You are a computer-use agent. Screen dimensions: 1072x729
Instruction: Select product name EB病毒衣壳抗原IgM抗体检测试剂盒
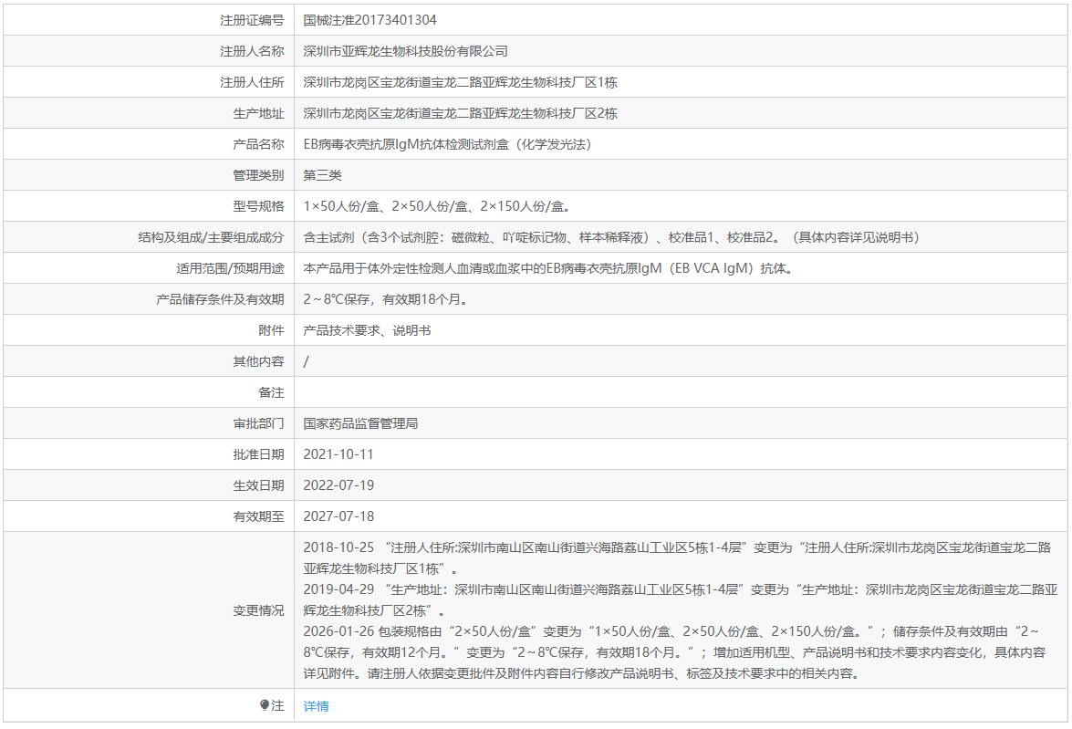coord(448,144)
